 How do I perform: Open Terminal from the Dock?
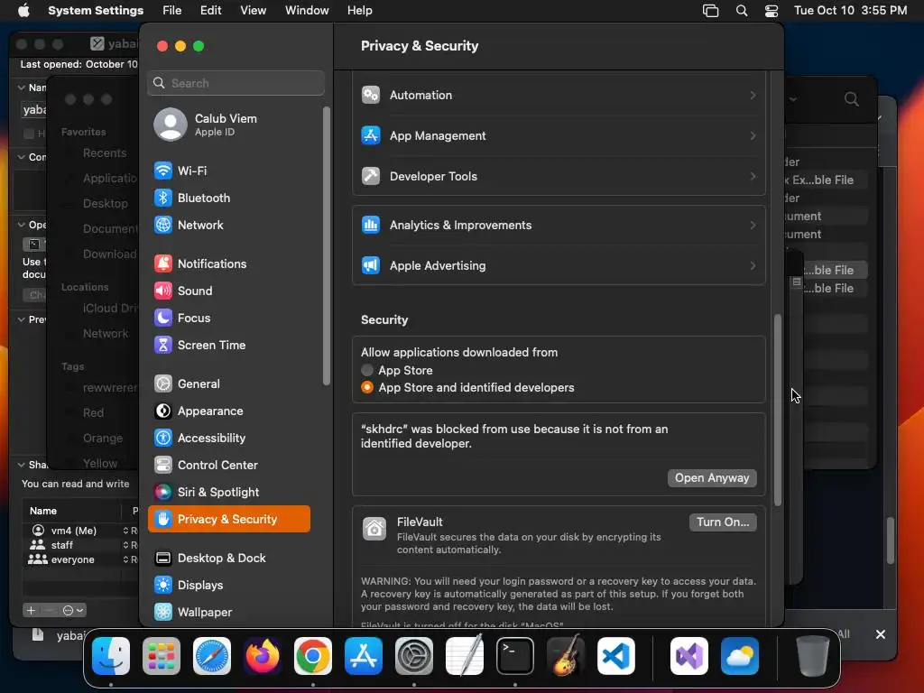515,656
